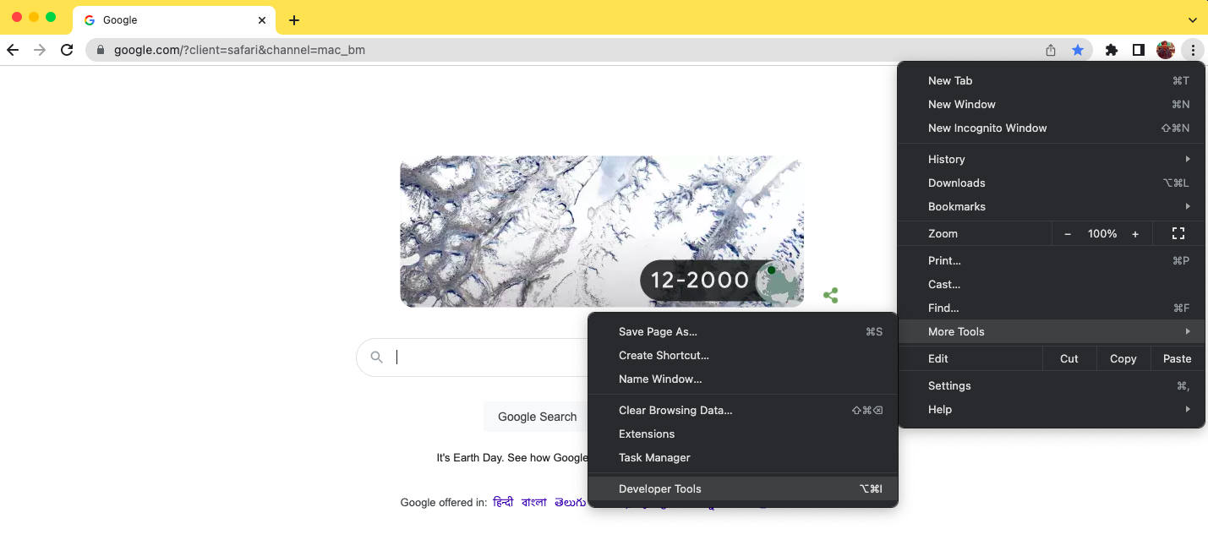Increase zoom with the plus button

(x=1135, y=234)
